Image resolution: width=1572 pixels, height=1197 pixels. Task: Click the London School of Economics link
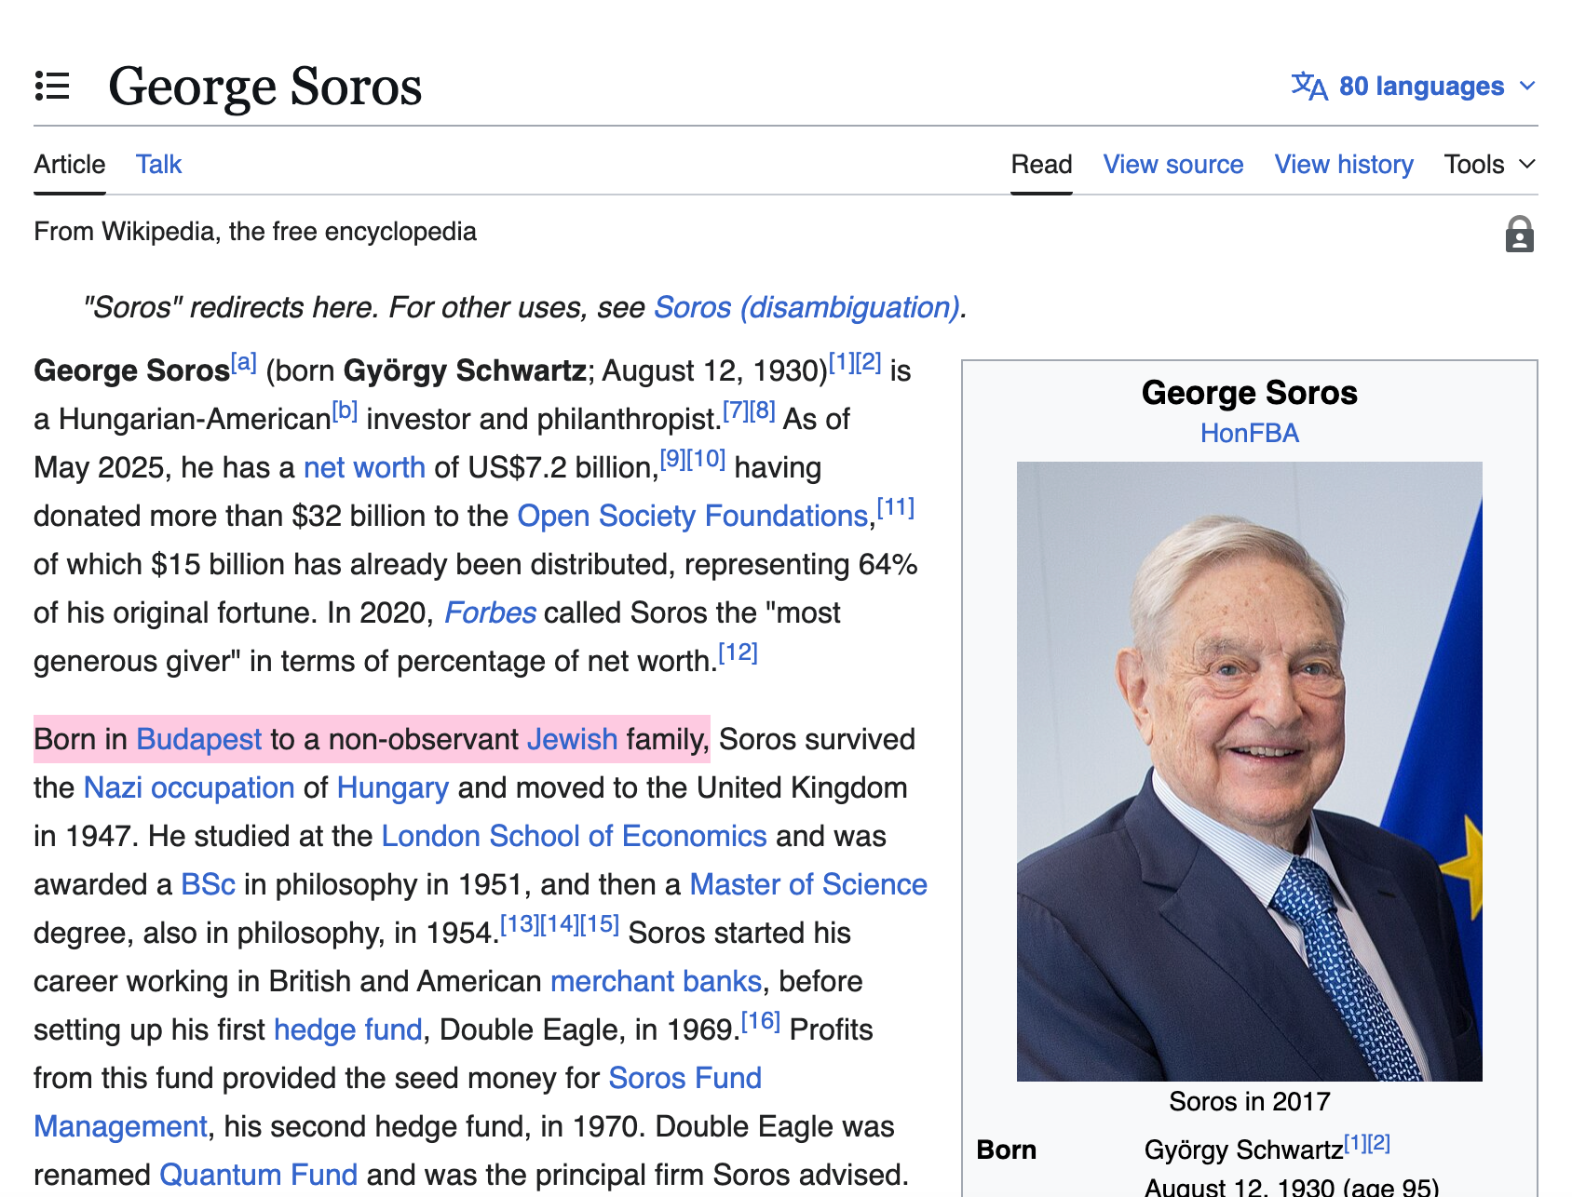[574, 836]
